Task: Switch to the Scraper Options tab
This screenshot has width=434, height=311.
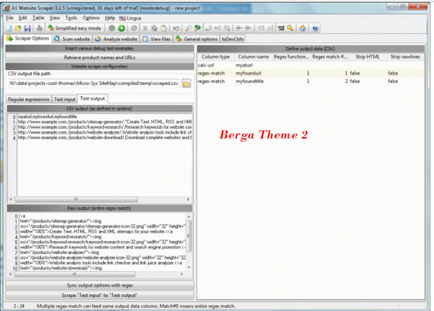Action: tap(28, 38)
